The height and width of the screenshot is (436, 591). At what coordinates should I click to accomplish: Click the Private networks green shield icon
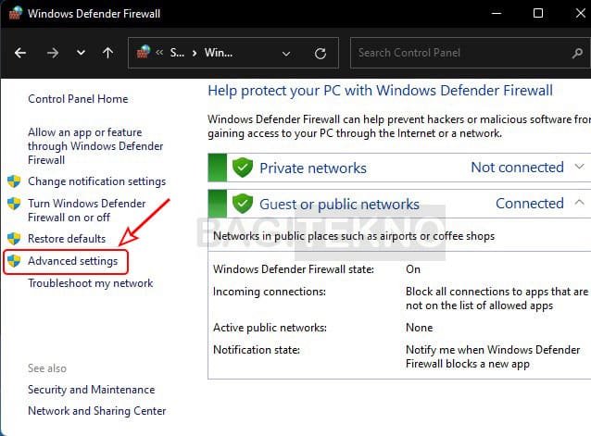click(243, 168)
